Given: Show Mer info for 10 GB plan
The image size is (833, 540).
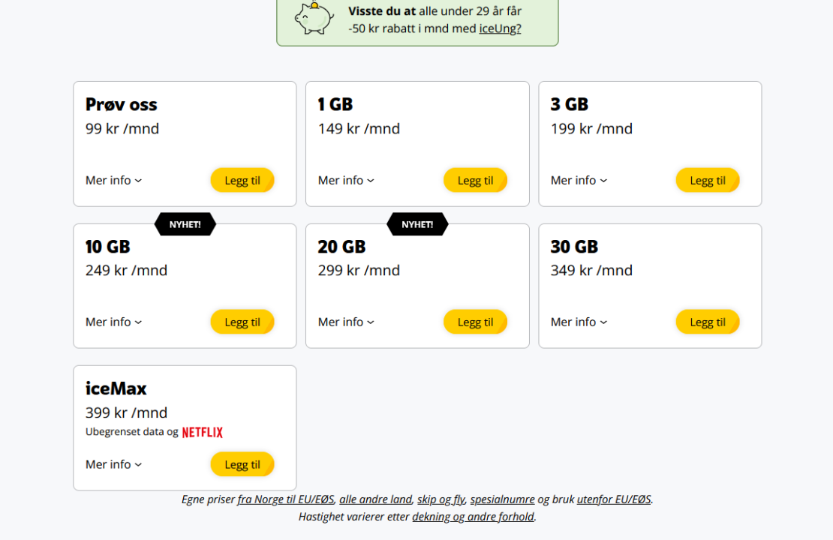Looking at the screenshot, I should click(113, 322).
